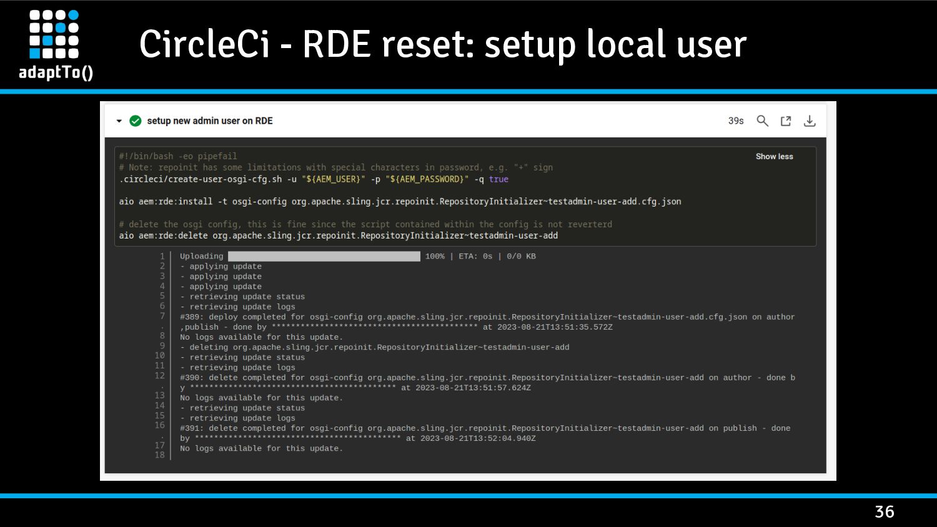This screenshot has width=937, height=527.
Task: Select the create-user-osgi-cfg.sh command line
Action: tap(314, 179)
